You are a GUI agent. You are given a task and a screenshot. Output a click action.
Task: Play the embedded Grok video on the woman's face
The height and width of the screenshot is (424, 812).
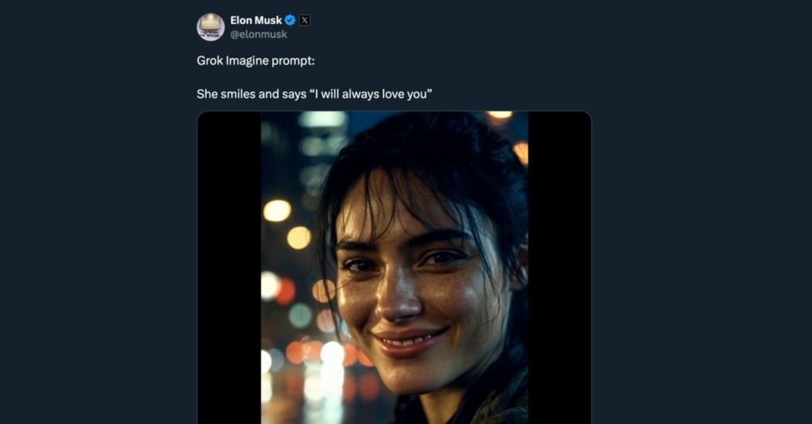pos(395,268)
